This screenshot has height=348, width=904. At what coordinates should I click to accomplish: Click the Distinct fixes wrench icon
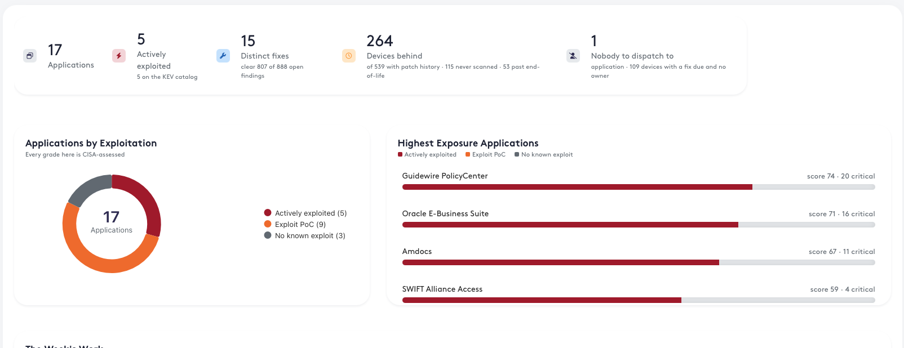click(223, 56)
